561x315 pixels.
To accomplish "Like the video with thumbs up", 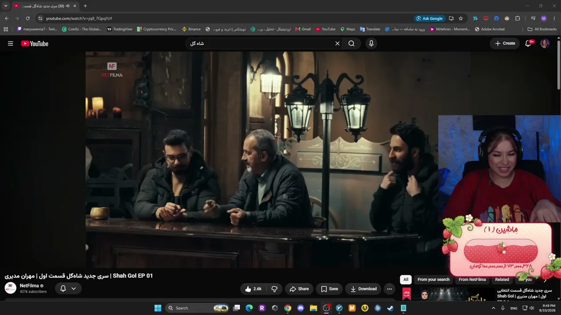I will click(x=253, y=289).
